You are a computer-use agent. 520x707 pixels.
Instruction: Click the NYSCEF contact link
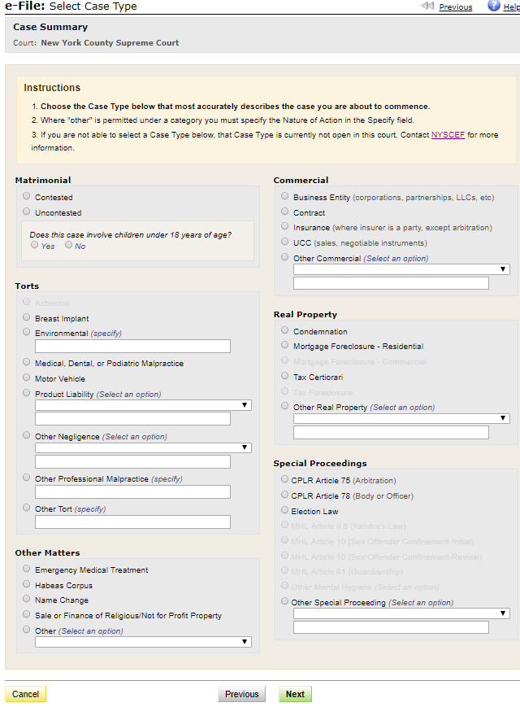(x=448, y=135)
